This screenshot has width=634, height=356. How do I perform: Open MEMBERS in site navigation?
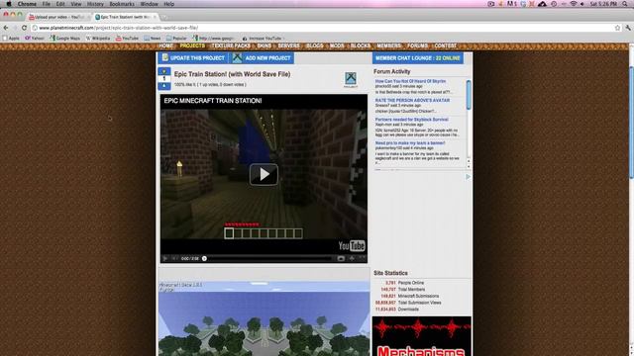389,46
